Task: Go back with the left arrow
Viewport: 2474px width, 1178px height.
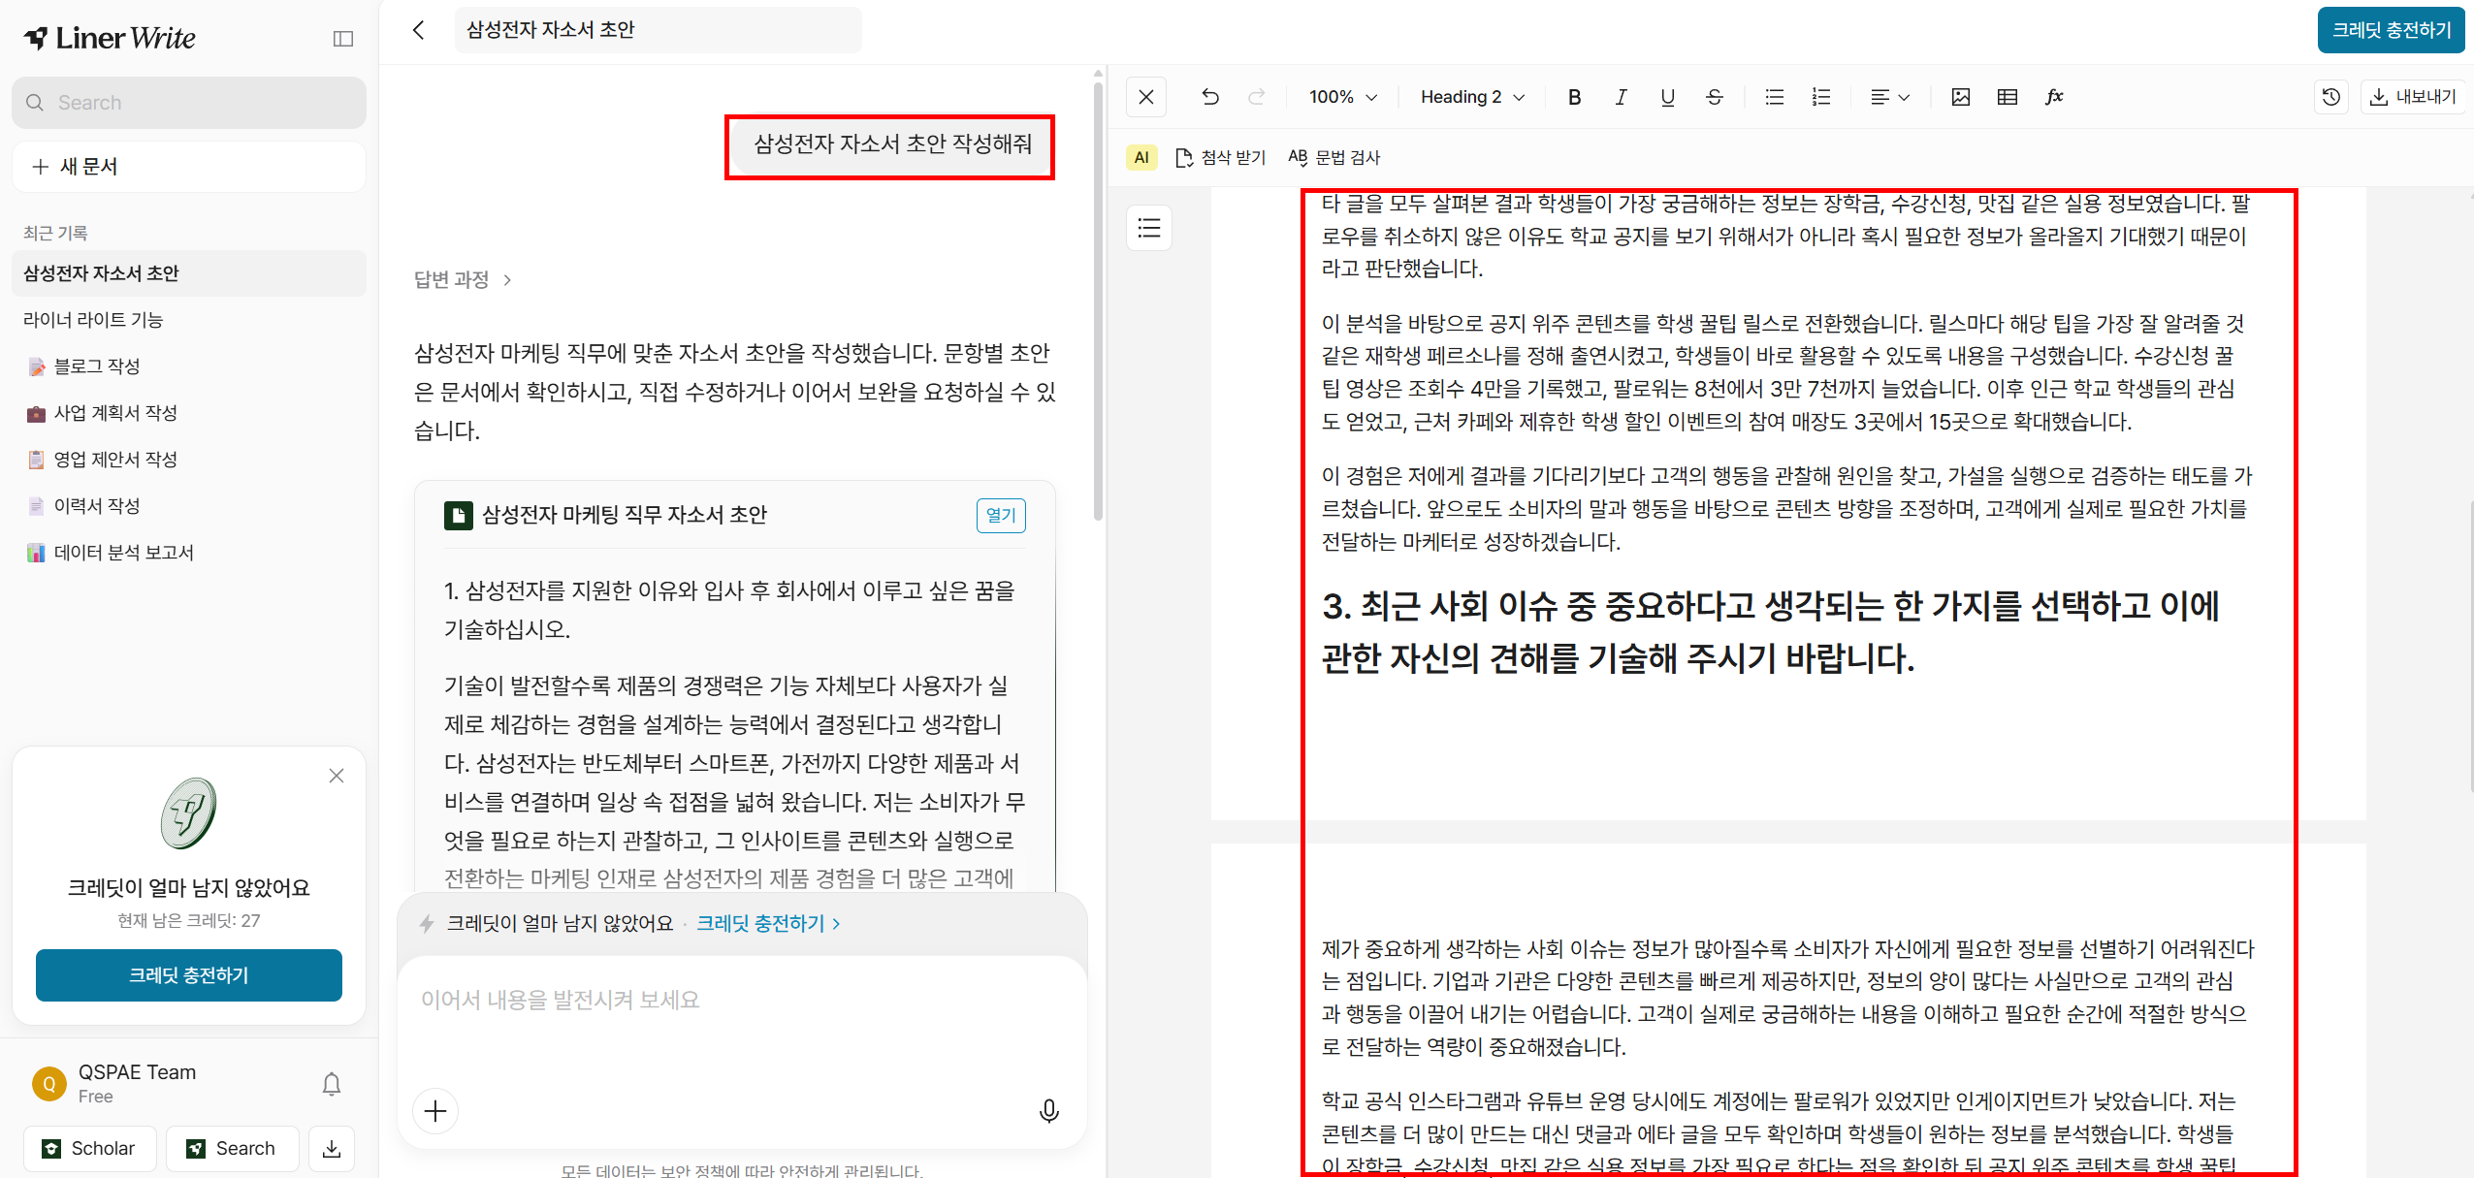Action: tap(419, 30)
